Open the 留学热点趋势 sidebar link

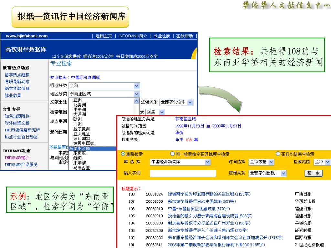17,75
